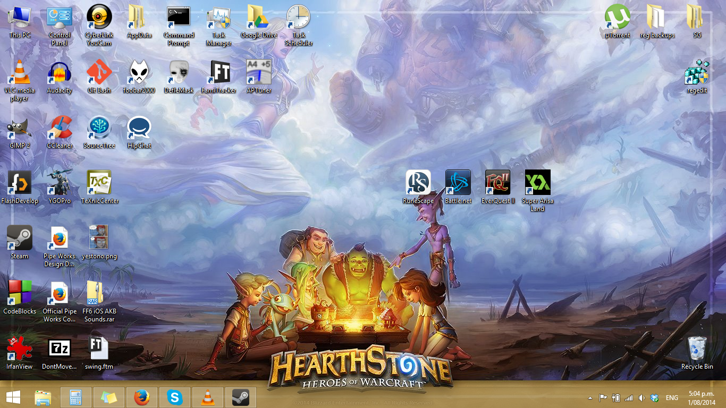Image resolution: width=726 pixels, height=408 pixels.
Task: Click the FlashDevelop shortcut
Action: [x=20, y=188]
